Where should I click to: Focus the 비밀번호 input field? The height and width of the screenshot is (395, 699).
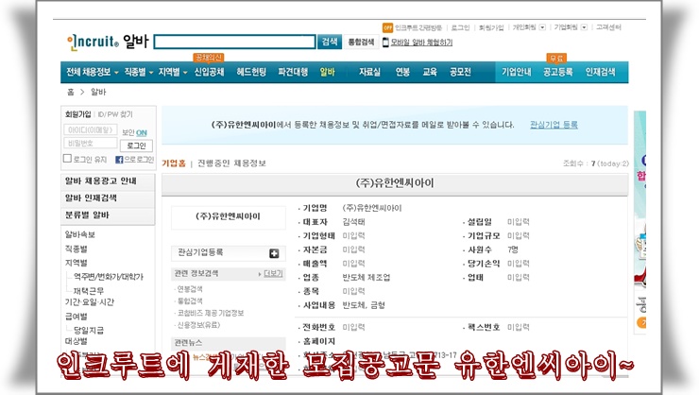coord(91,143)
